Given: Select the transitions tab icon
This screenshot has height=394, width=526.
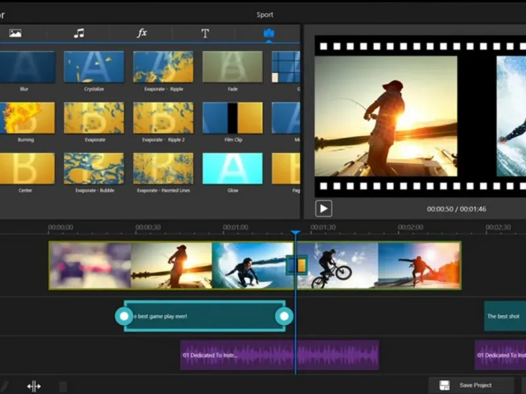Looking at the screenshot, I should (268, 33).
